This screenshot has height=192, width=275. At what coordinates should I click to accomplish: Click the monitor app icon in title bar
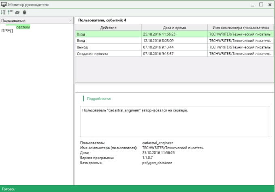tap(4, 4)
